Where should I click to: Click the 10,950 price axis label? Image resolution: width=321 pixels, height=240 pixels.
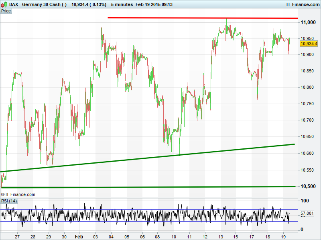(307, 38)
